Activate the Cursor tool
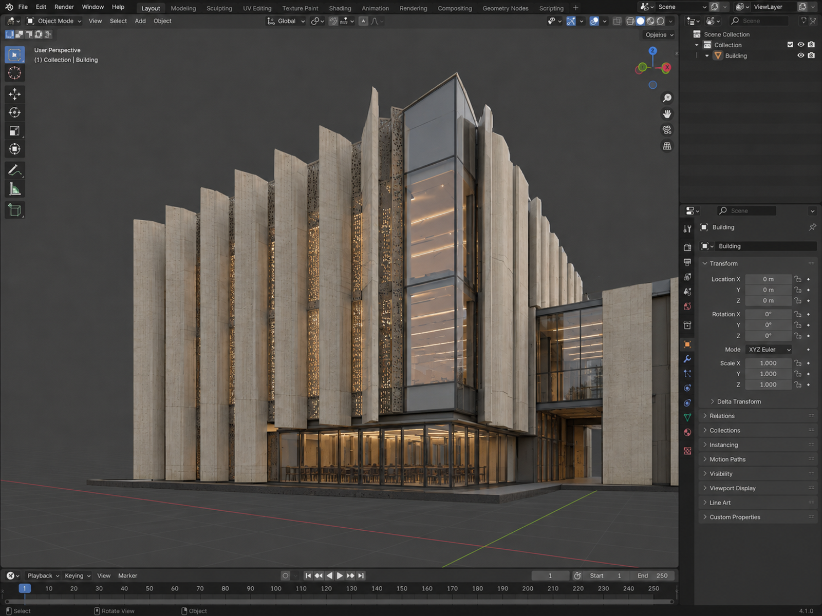Image resolution: width=822 pixels, height=616 pixels. tap(15, 73)
